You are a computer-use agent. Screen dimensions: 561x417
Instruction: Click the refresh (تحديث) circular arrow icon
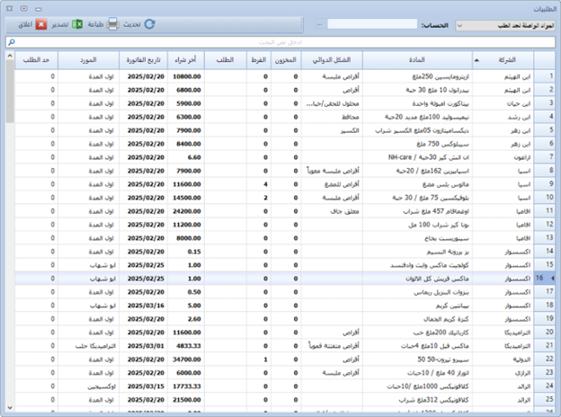(x=149, y=24)
